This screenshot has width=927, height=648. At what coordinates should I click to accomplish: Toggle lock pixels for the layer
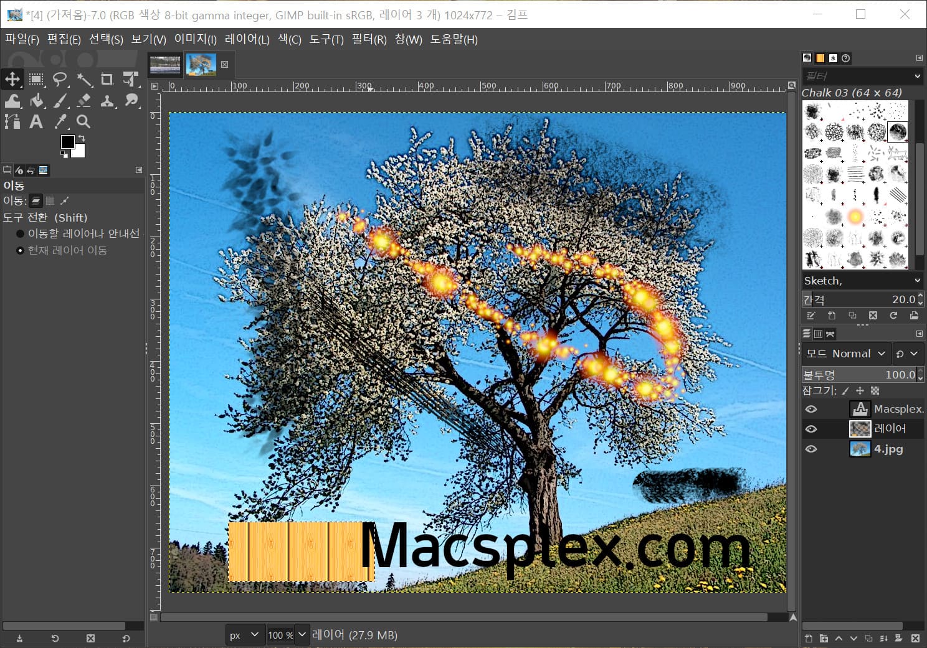pos(845,391)
